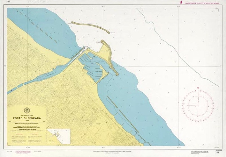Click the star atop the compass rose
The image size is (226, 157).
(198, 88)
